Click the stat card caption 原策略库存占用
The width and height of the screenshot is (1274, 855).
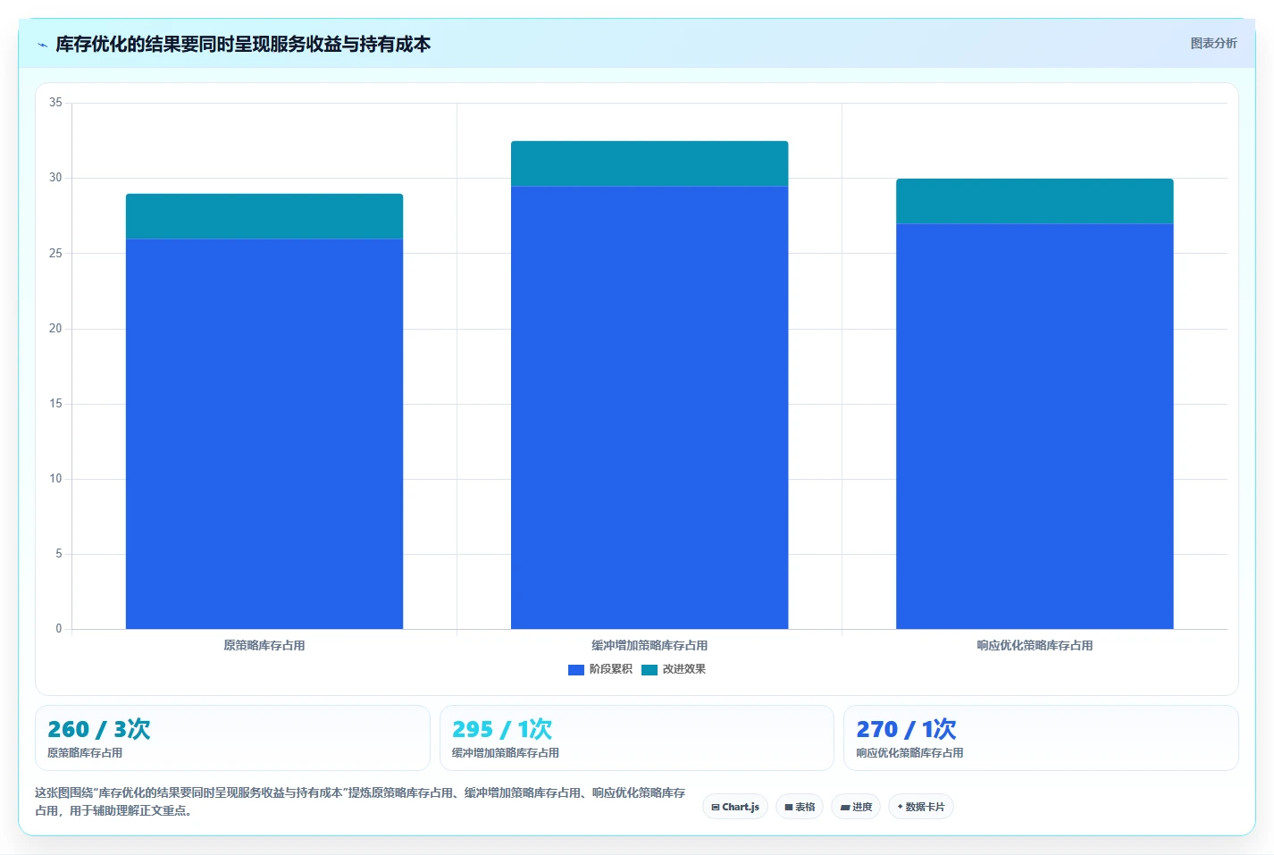click(85, 753)
